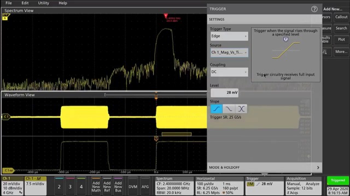This screenshot has width=350, height=196.
Task: Click the green Triggered status button
Action: [338, 180]
